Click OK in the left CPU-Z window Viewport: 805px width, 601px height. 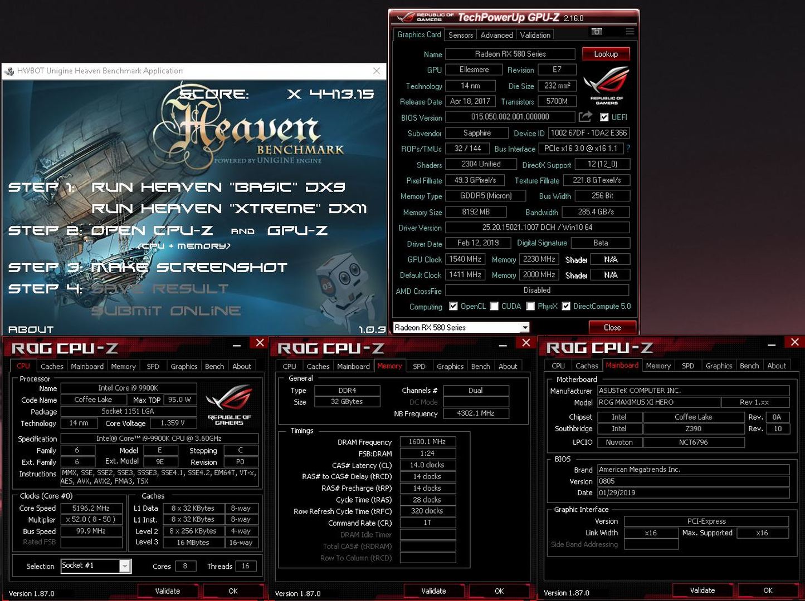pos(233,591)
